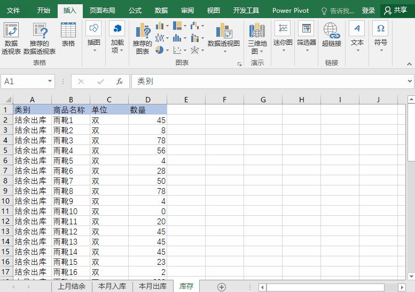Click the Insert Function fx button
The width and height of the screenshot is (415, 292).
click(x=120, y=82)
